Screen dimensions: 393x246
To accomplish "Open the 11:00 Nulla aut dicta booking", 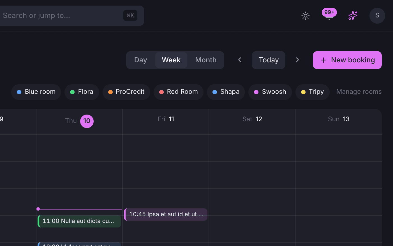I will coord(79,221).
